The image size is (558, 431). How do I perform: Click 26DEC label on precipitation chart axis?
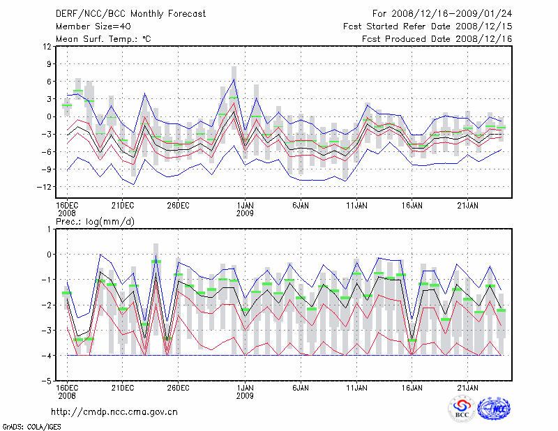(178, 387)
